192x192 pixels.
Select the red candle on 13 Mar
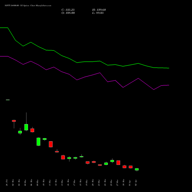point(63,157)
